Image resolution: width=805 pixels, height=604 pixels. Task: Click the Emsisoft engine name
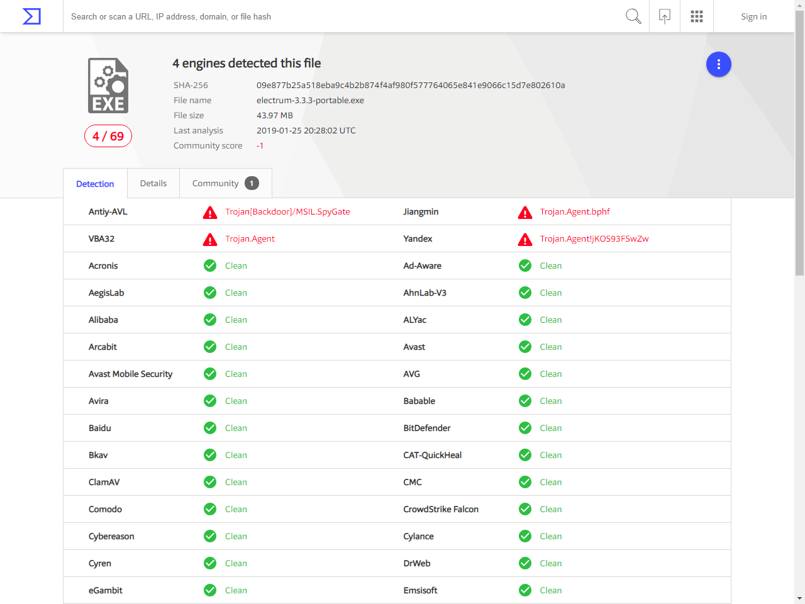(x=421, y=590)
